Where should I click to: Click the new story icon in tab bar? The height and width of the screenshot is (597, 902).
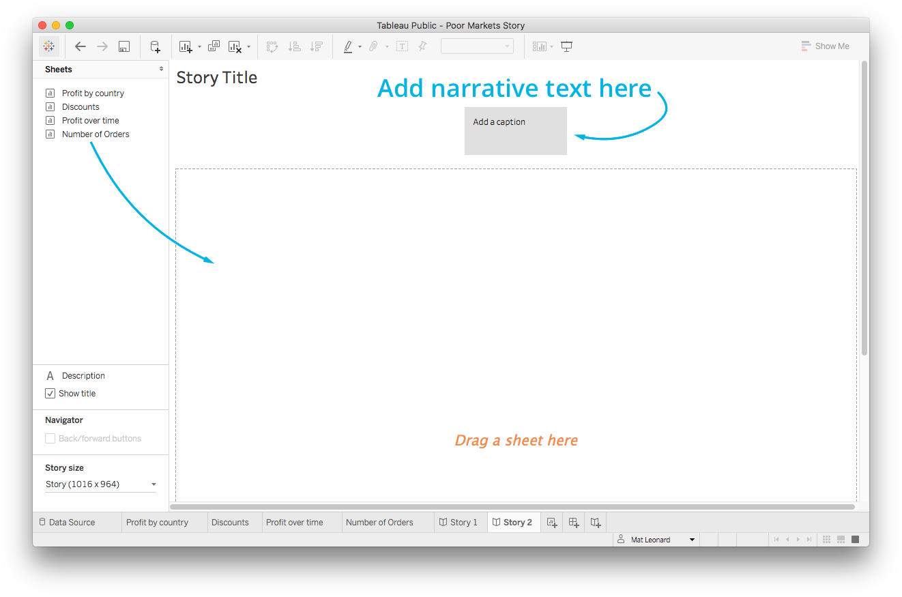[596, 523]
